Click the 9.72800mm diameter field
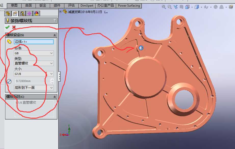Screen dimensions: 235x149 (x=33, y=81)
